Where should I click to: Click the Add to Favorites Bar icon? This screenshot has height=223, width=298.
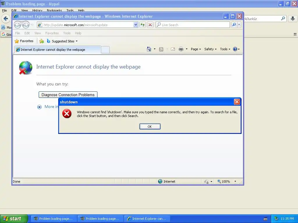point(42,41)
